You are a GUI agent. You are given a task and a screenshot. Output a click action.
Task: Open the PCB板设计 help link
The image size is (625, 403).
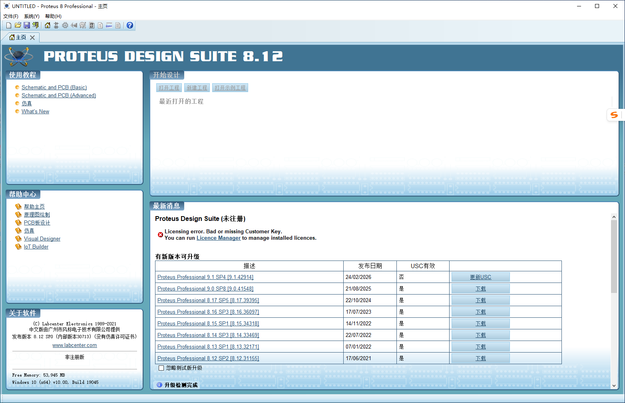coord(37,223)
